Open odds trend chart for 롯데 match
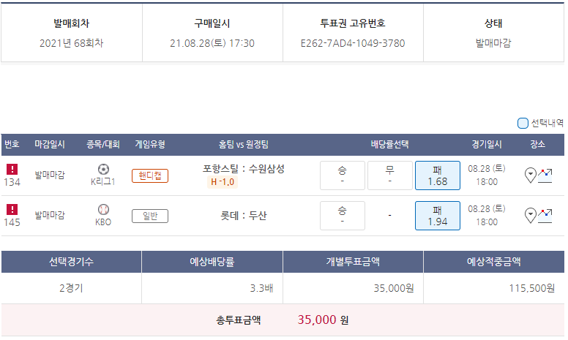Screen dimensions: 568x340 click(545, 215)
